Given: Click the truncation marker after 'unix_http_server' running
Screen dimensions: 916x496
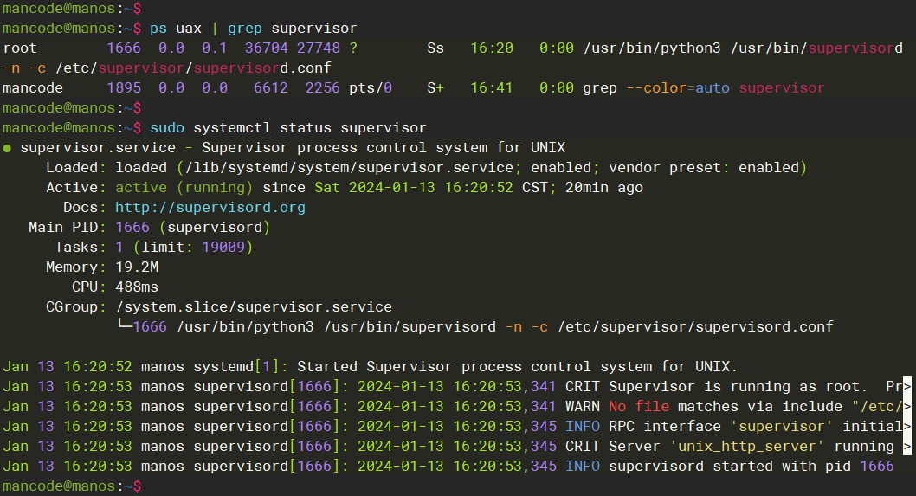Looking at the screenshot, I should (x=906, y=446).
